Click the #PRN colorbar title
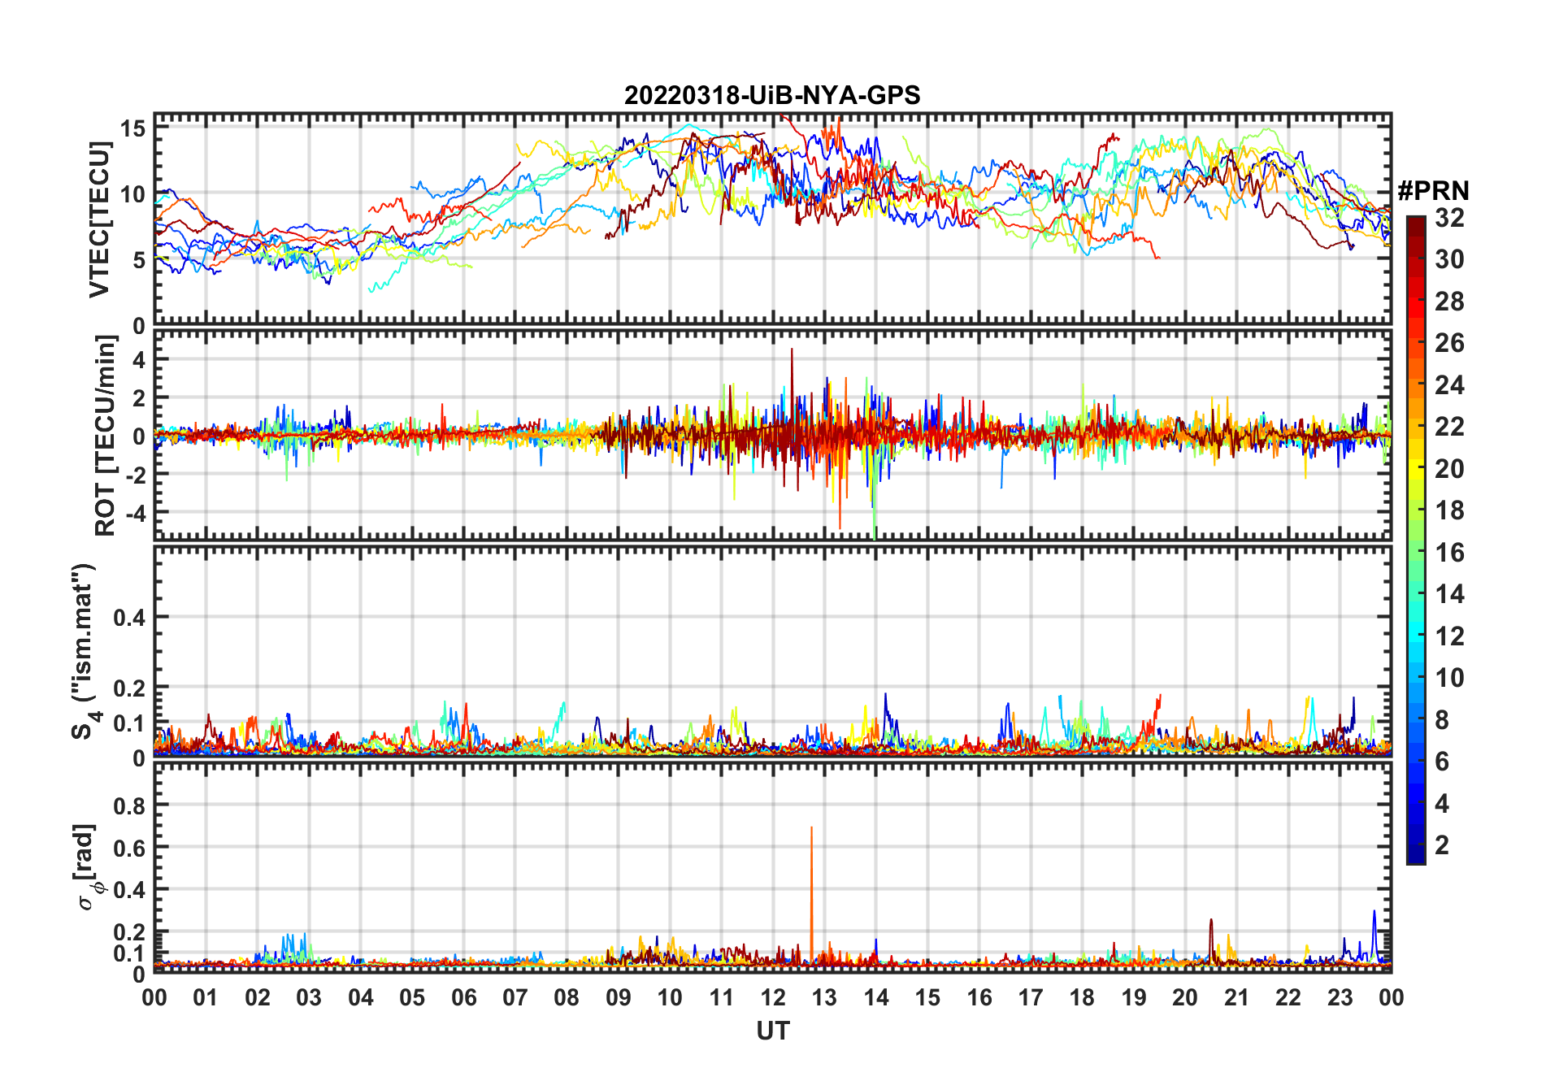The height and width of the screenshot is (1081, 1546). coord(1434,191)
